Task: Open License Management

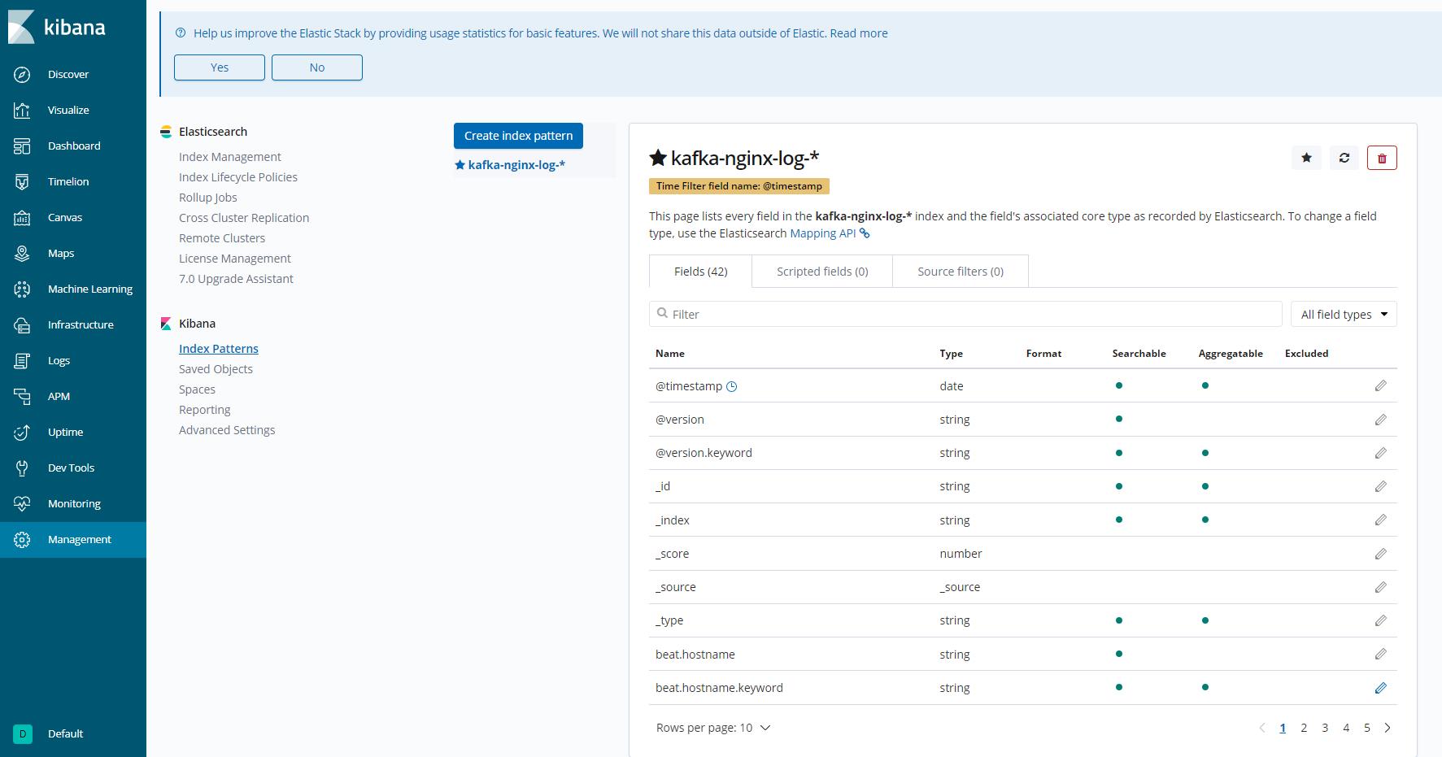Action: point(235,259)
